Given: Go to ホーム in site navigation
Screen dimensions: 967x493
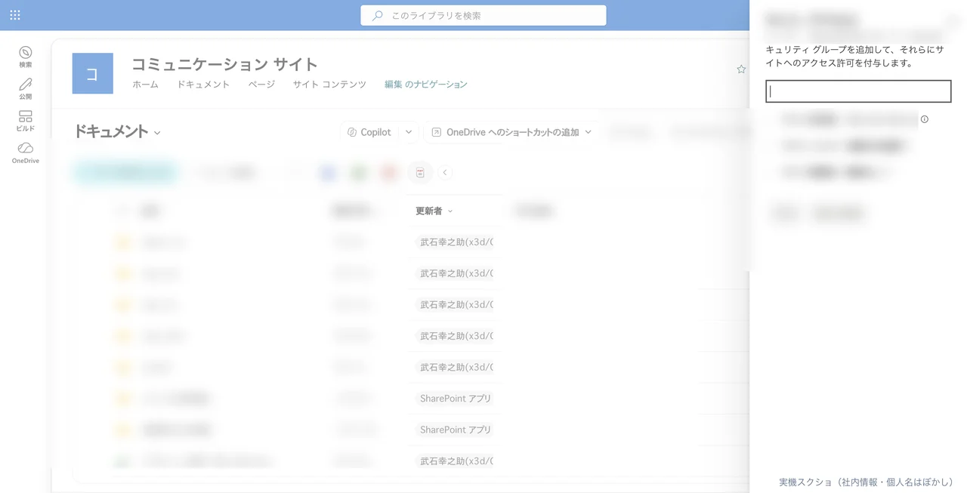Looking at the screenshot, I should pos(145,85).
